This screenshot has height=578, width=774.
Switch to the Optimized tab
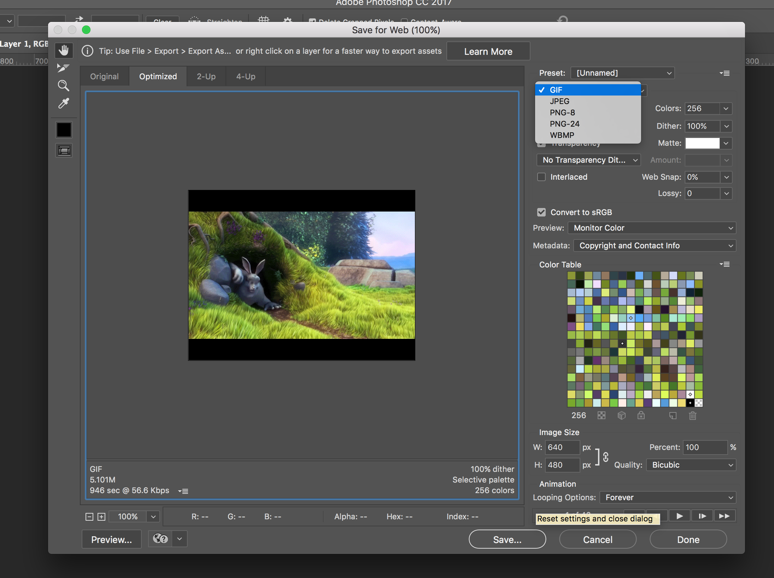pos(158,76)
